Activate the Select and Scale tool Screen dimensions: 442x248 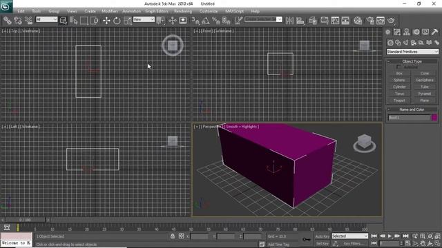(x=127, y=20)
